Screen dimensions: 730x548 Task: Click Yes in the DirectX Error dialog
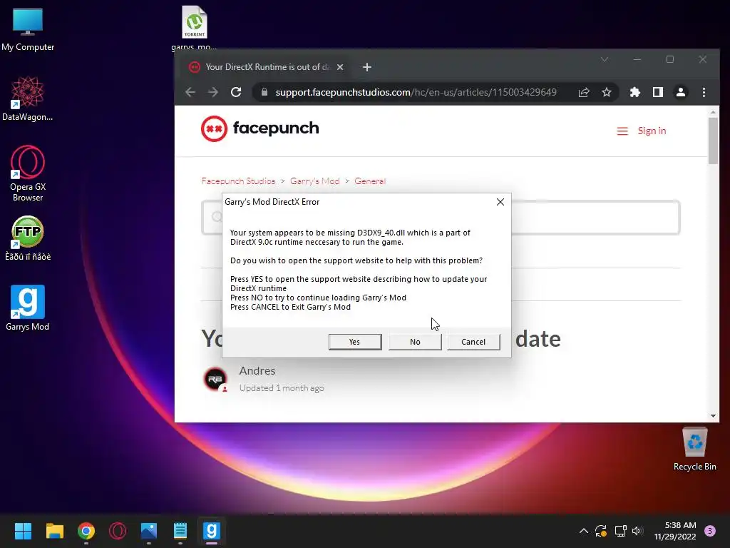pos(355,342)
